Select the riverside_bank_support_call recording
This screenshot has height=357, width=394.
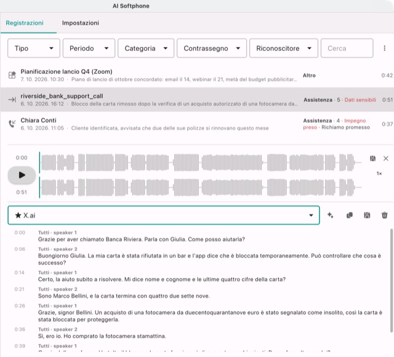[x=197, y=100]
